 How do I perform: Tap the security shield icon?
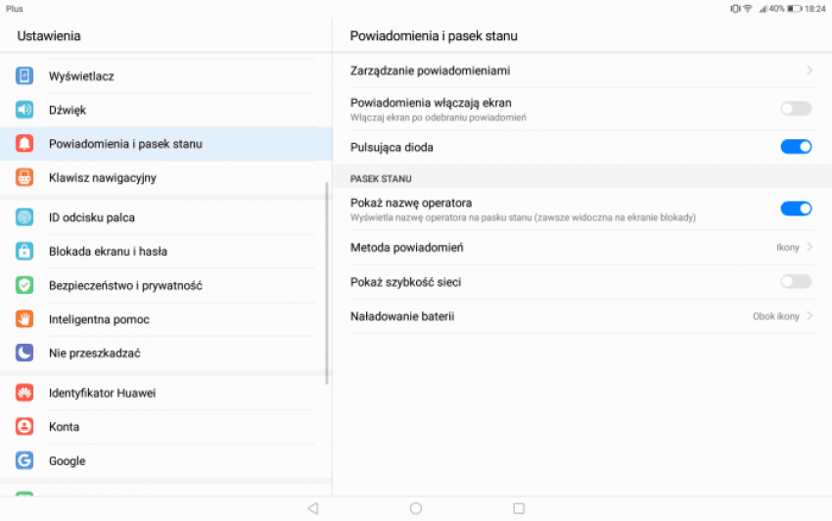pos(24,285)
